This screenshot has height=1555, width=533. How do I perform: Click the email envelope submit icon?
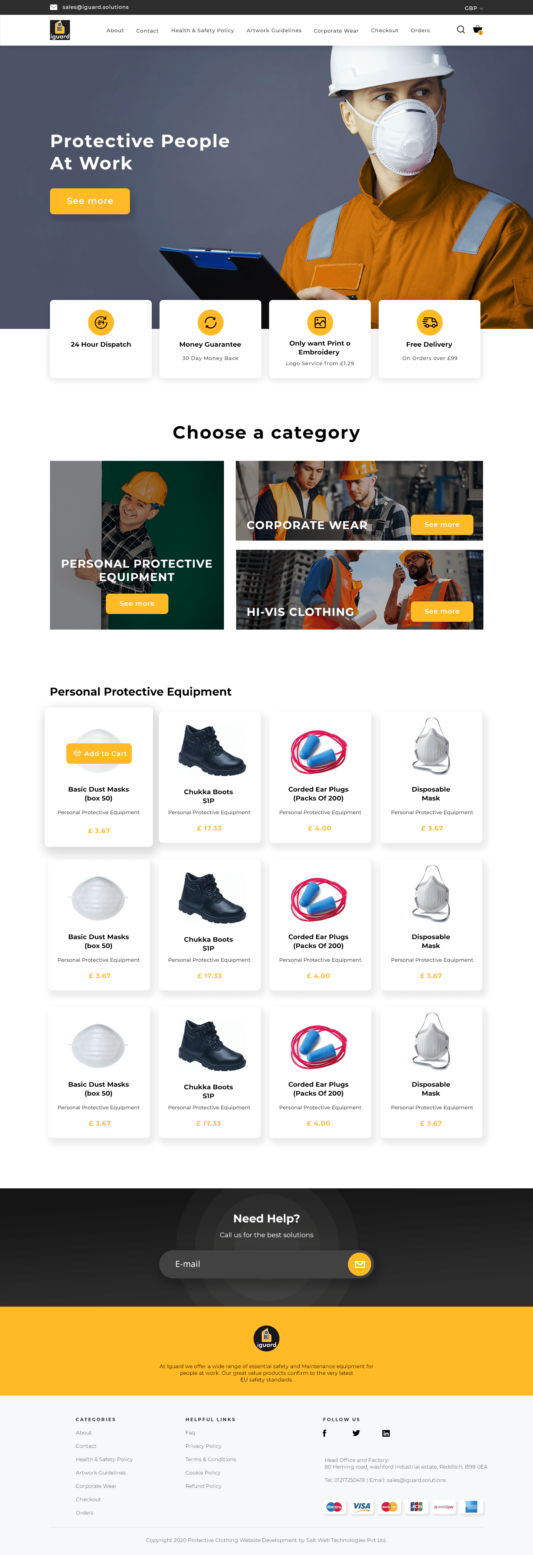pos(359,1264)
